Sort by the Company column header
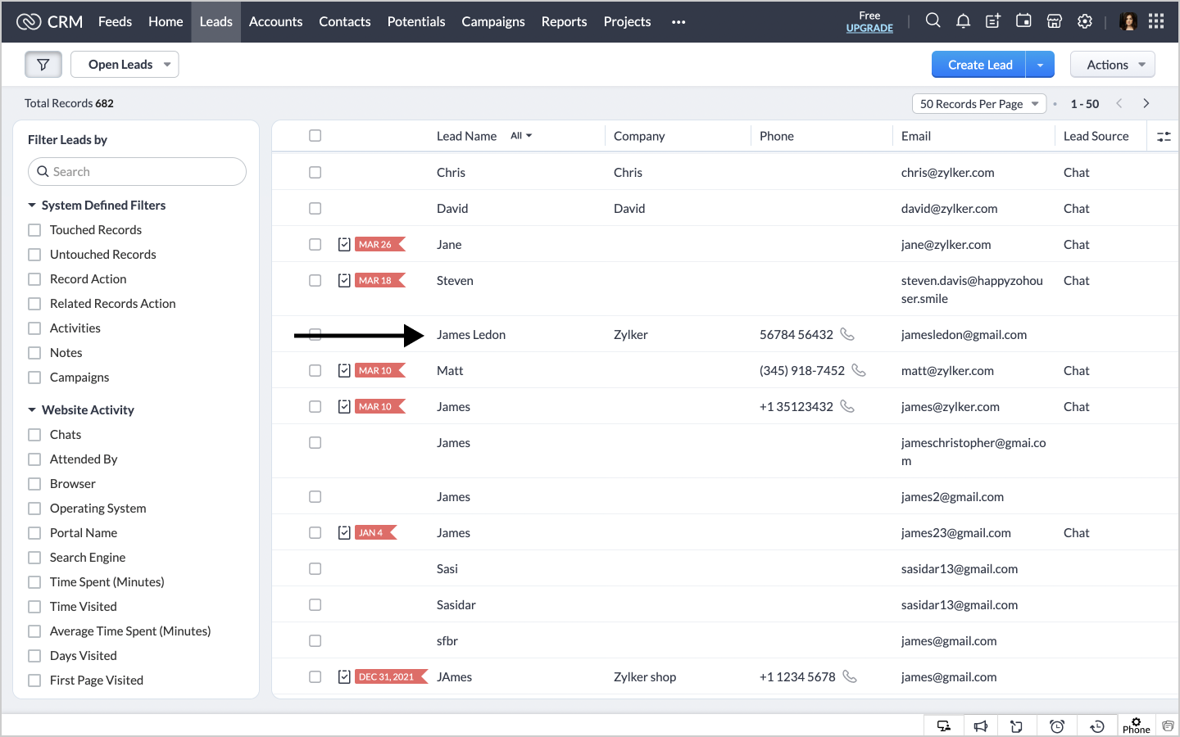The width and height of the screenshot is (1180, 737). [639, 136]
